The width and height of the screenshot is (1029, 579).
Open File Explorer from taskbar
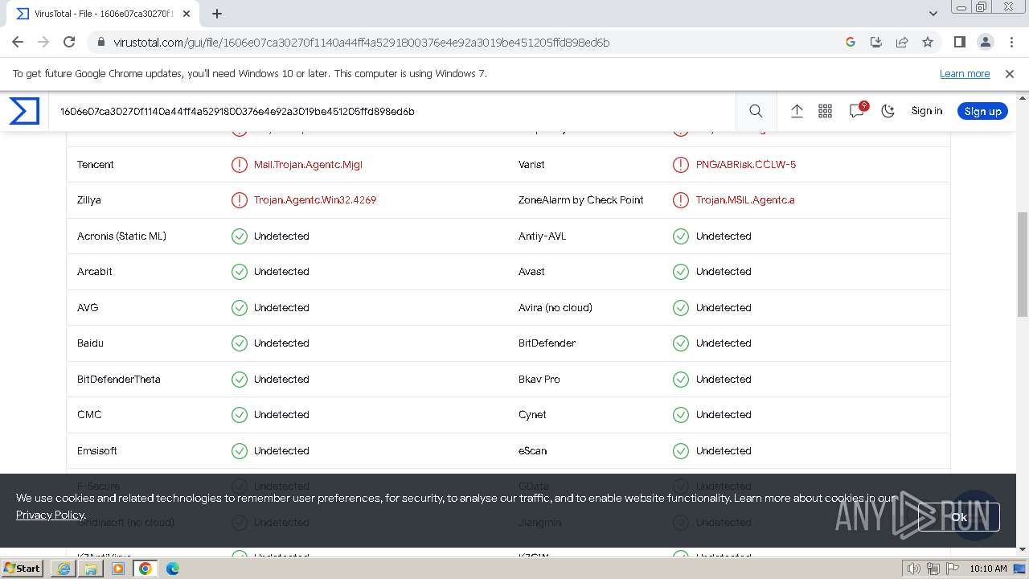coord(91,568)
